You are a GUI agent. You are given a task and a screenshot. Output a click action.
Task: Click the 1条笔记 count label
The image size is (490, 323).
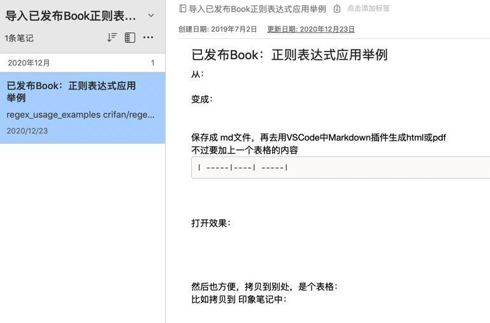point(19,38)
